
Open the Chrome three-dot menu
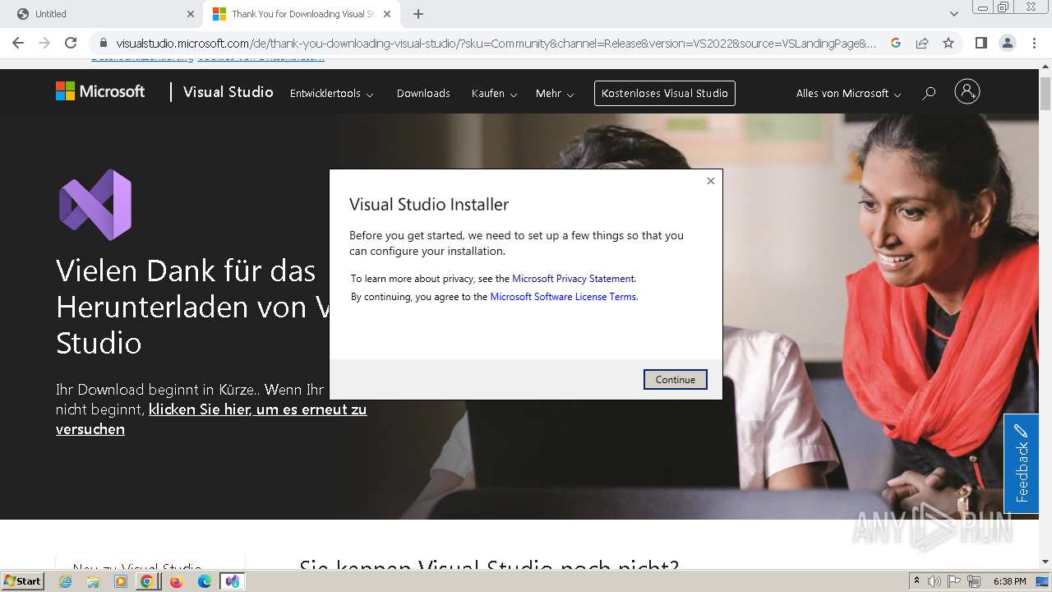coord(1033,43)
